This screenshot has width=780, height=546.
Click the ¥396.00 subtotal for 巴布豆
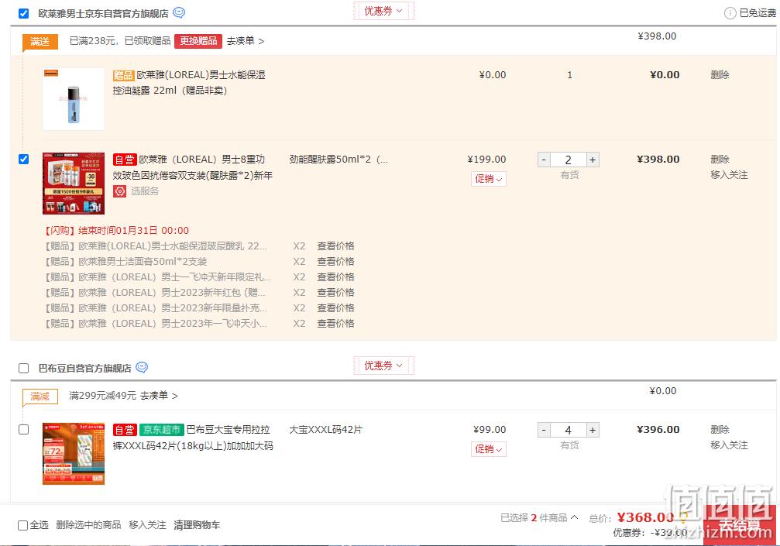click(x=658, y=430)
